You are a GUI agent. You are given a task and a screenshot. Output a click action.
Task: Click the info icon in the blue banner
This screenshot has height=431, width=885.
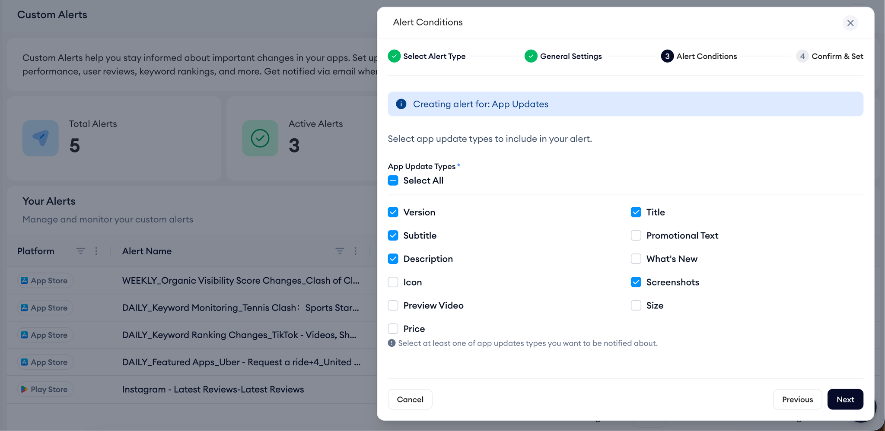(401, 104)
